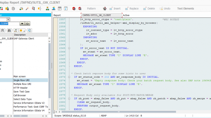Viewport: 211px width, 118px height.
Task: Open the star favorites dropdown icon
Action: 22,31
